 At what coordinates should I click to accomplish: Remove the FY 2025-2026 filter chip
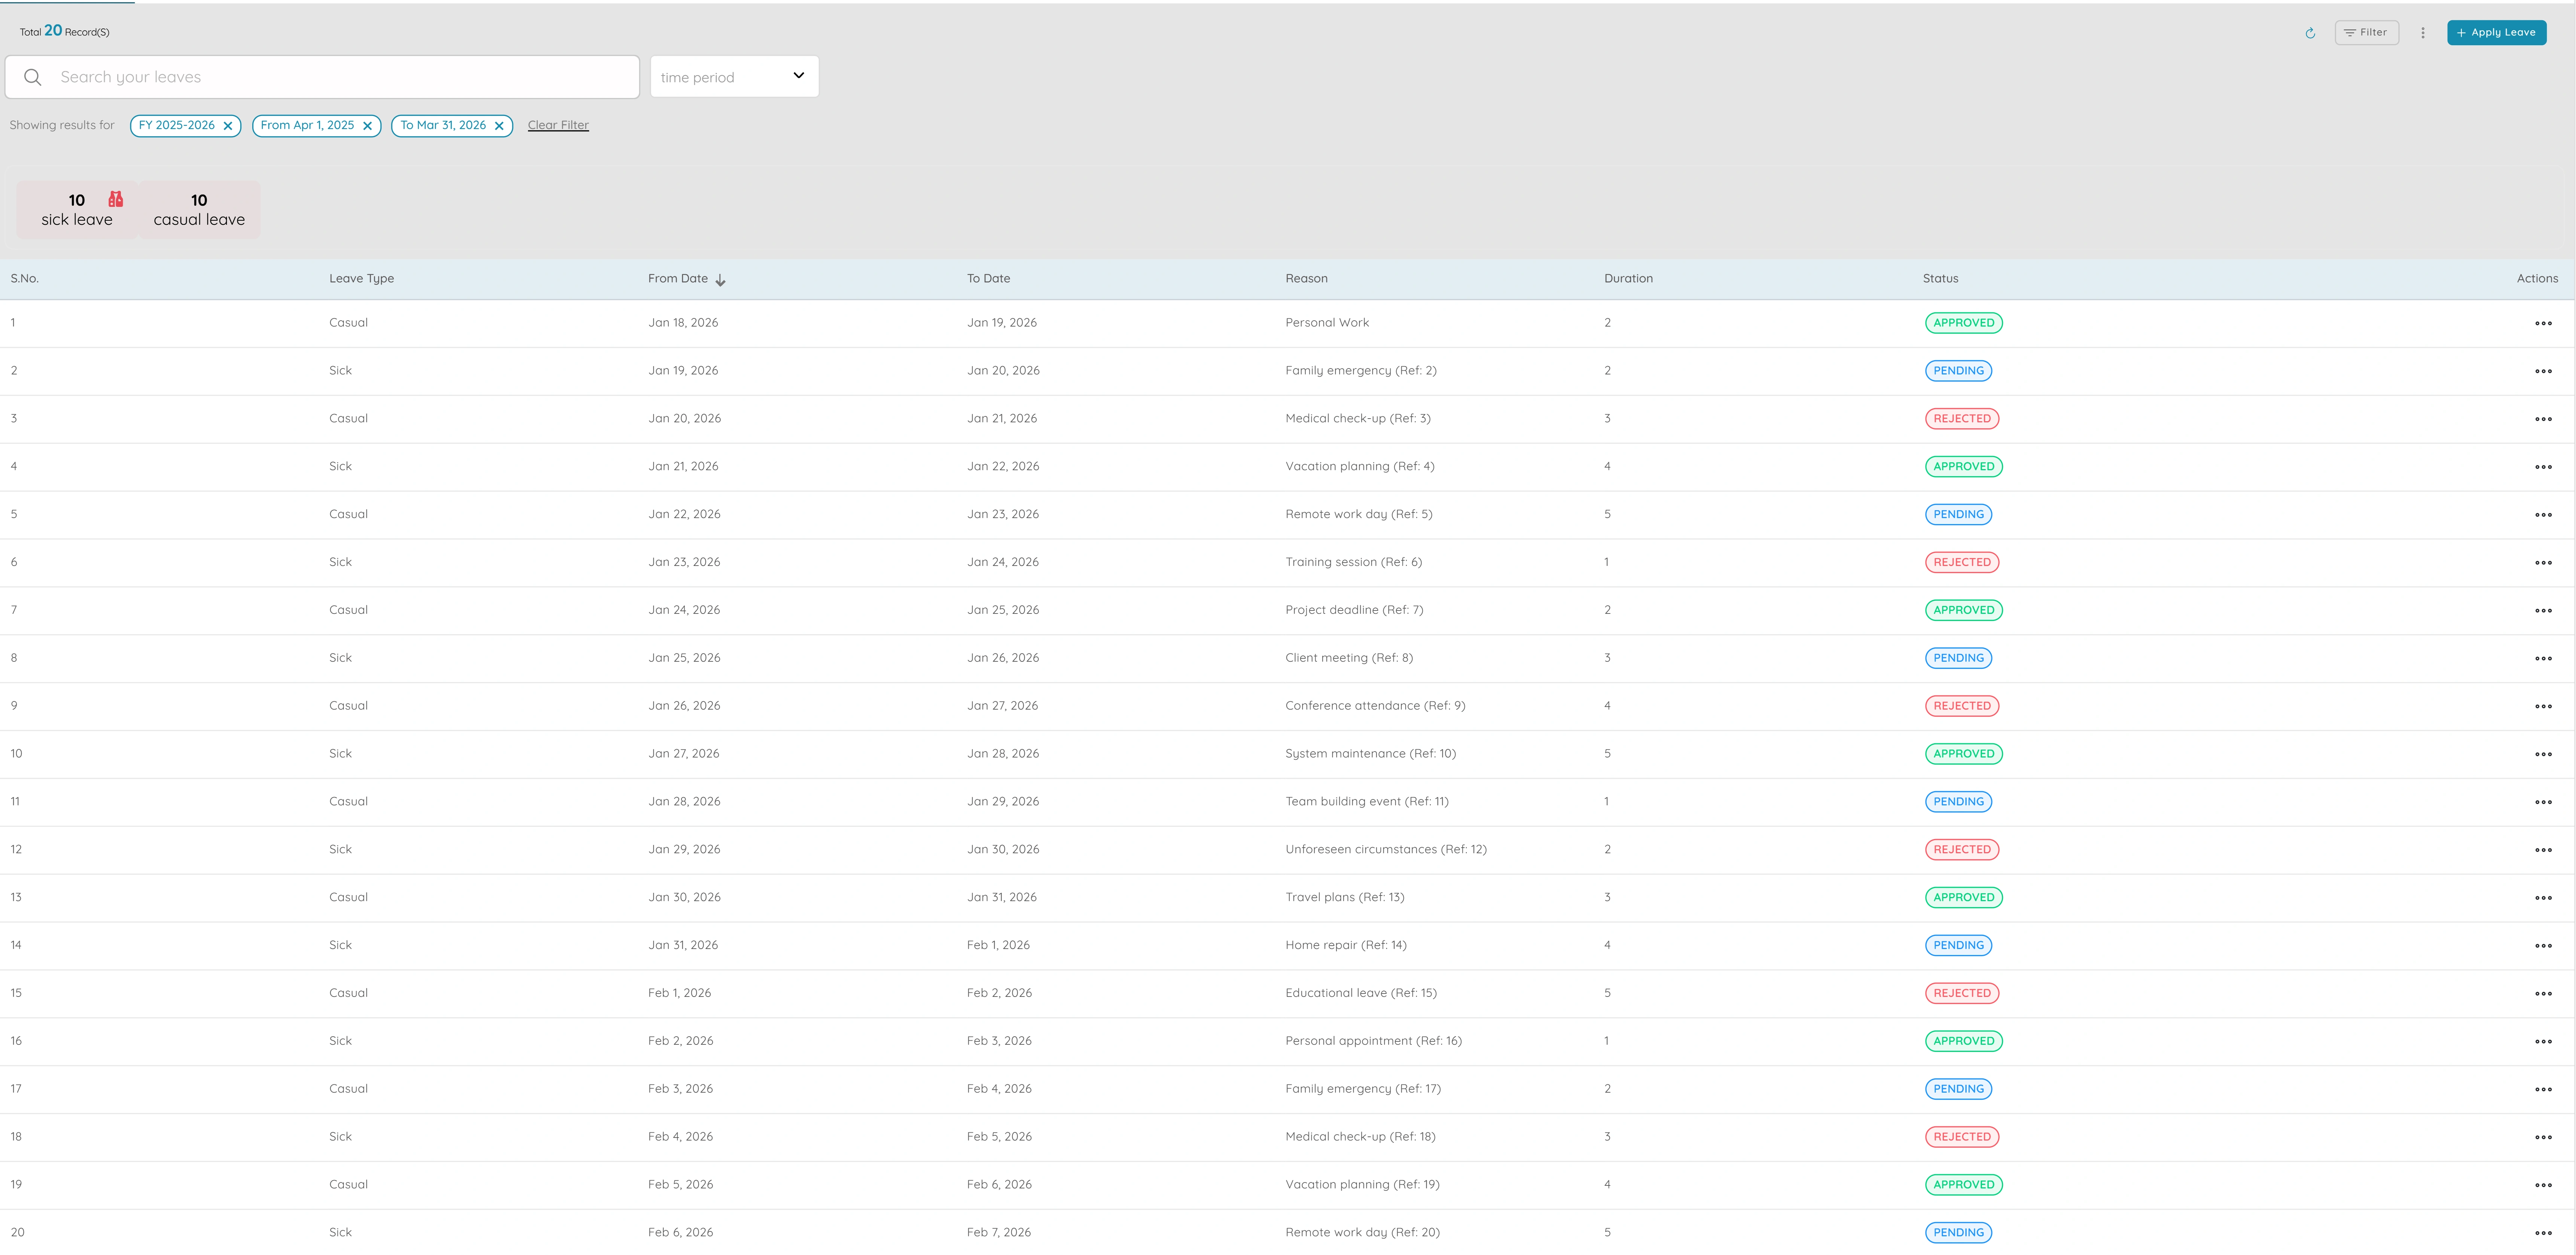coord(228,126)
